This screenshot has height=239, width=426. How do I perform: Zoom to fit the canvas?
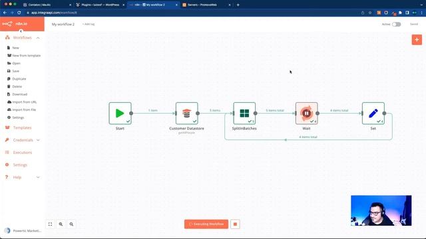[51, 224]
